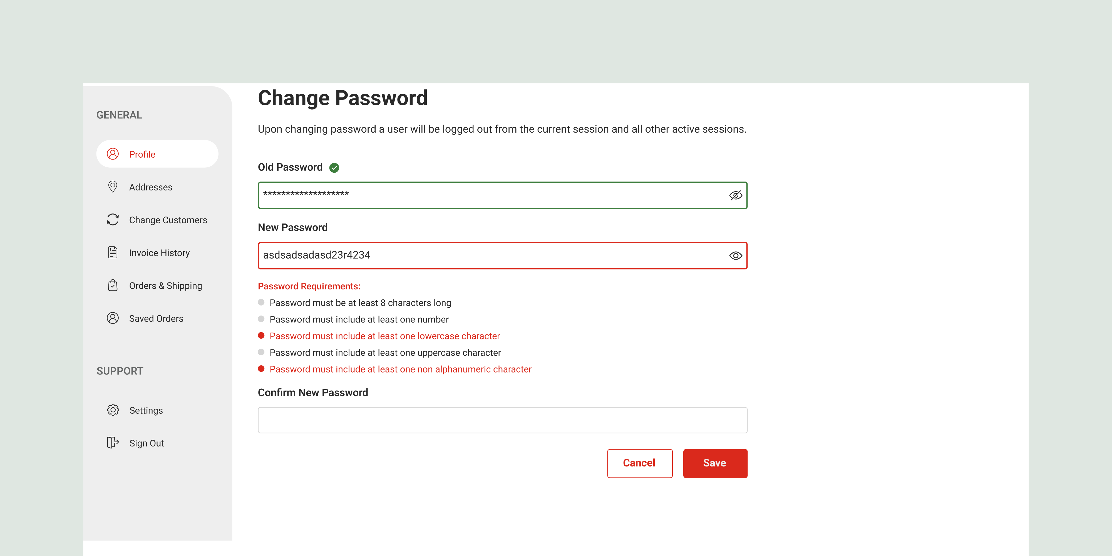Click the Sign Out door icon
This screenshot has width=1112, height=556.
pyautogui.click(x=113, y=443)
